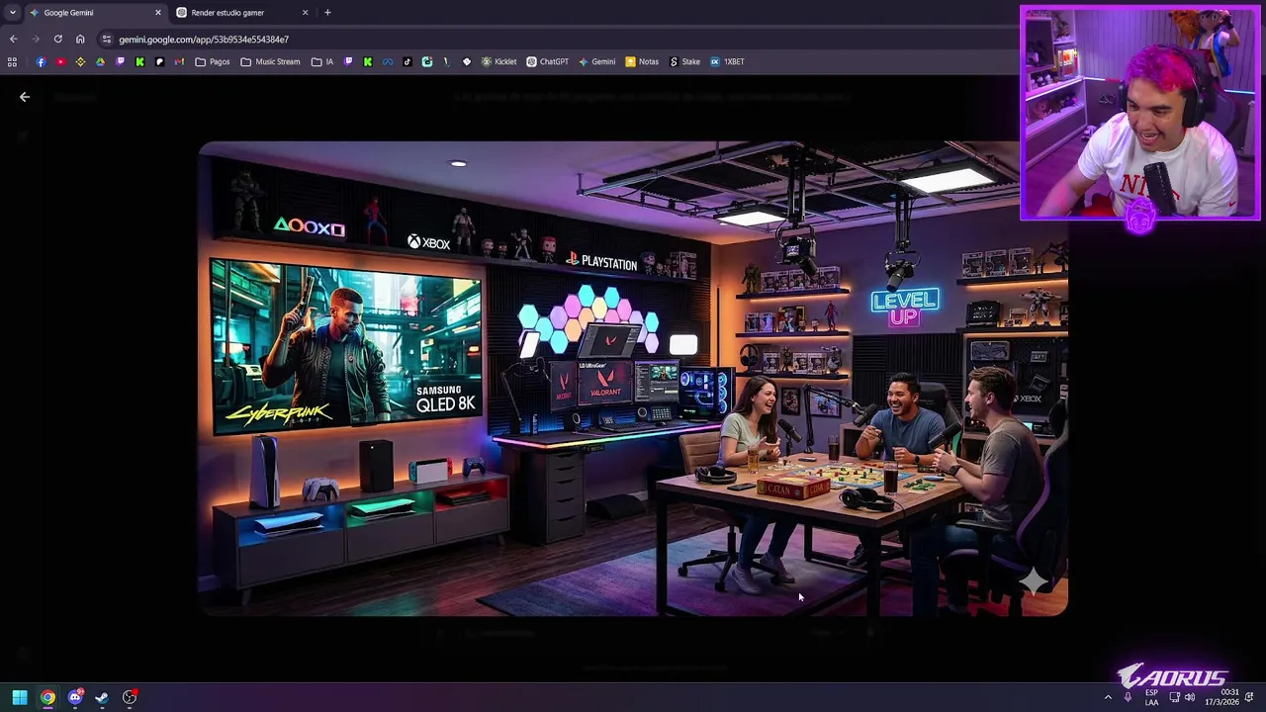1266x712 pixels.
Task: Switch to the Google Gemini tab
Action: click(x=94, y=13)
